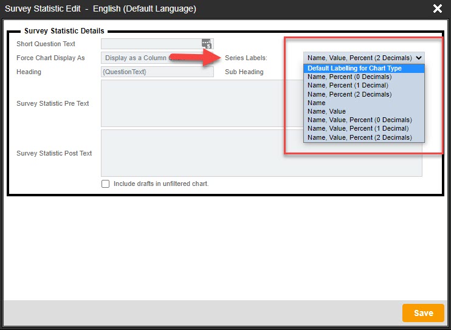Toggle Include drafts in unfiltered chart checkbox
This screenshot has width=451, height=330.
(x=106, y=184)
